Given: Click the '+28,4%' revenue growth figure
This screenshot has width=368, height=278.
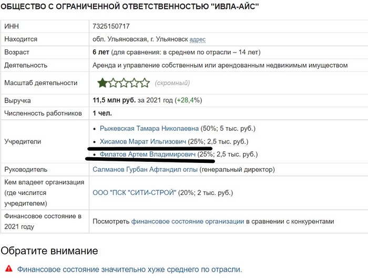Looking at the screenshot, I should (188, 100).
